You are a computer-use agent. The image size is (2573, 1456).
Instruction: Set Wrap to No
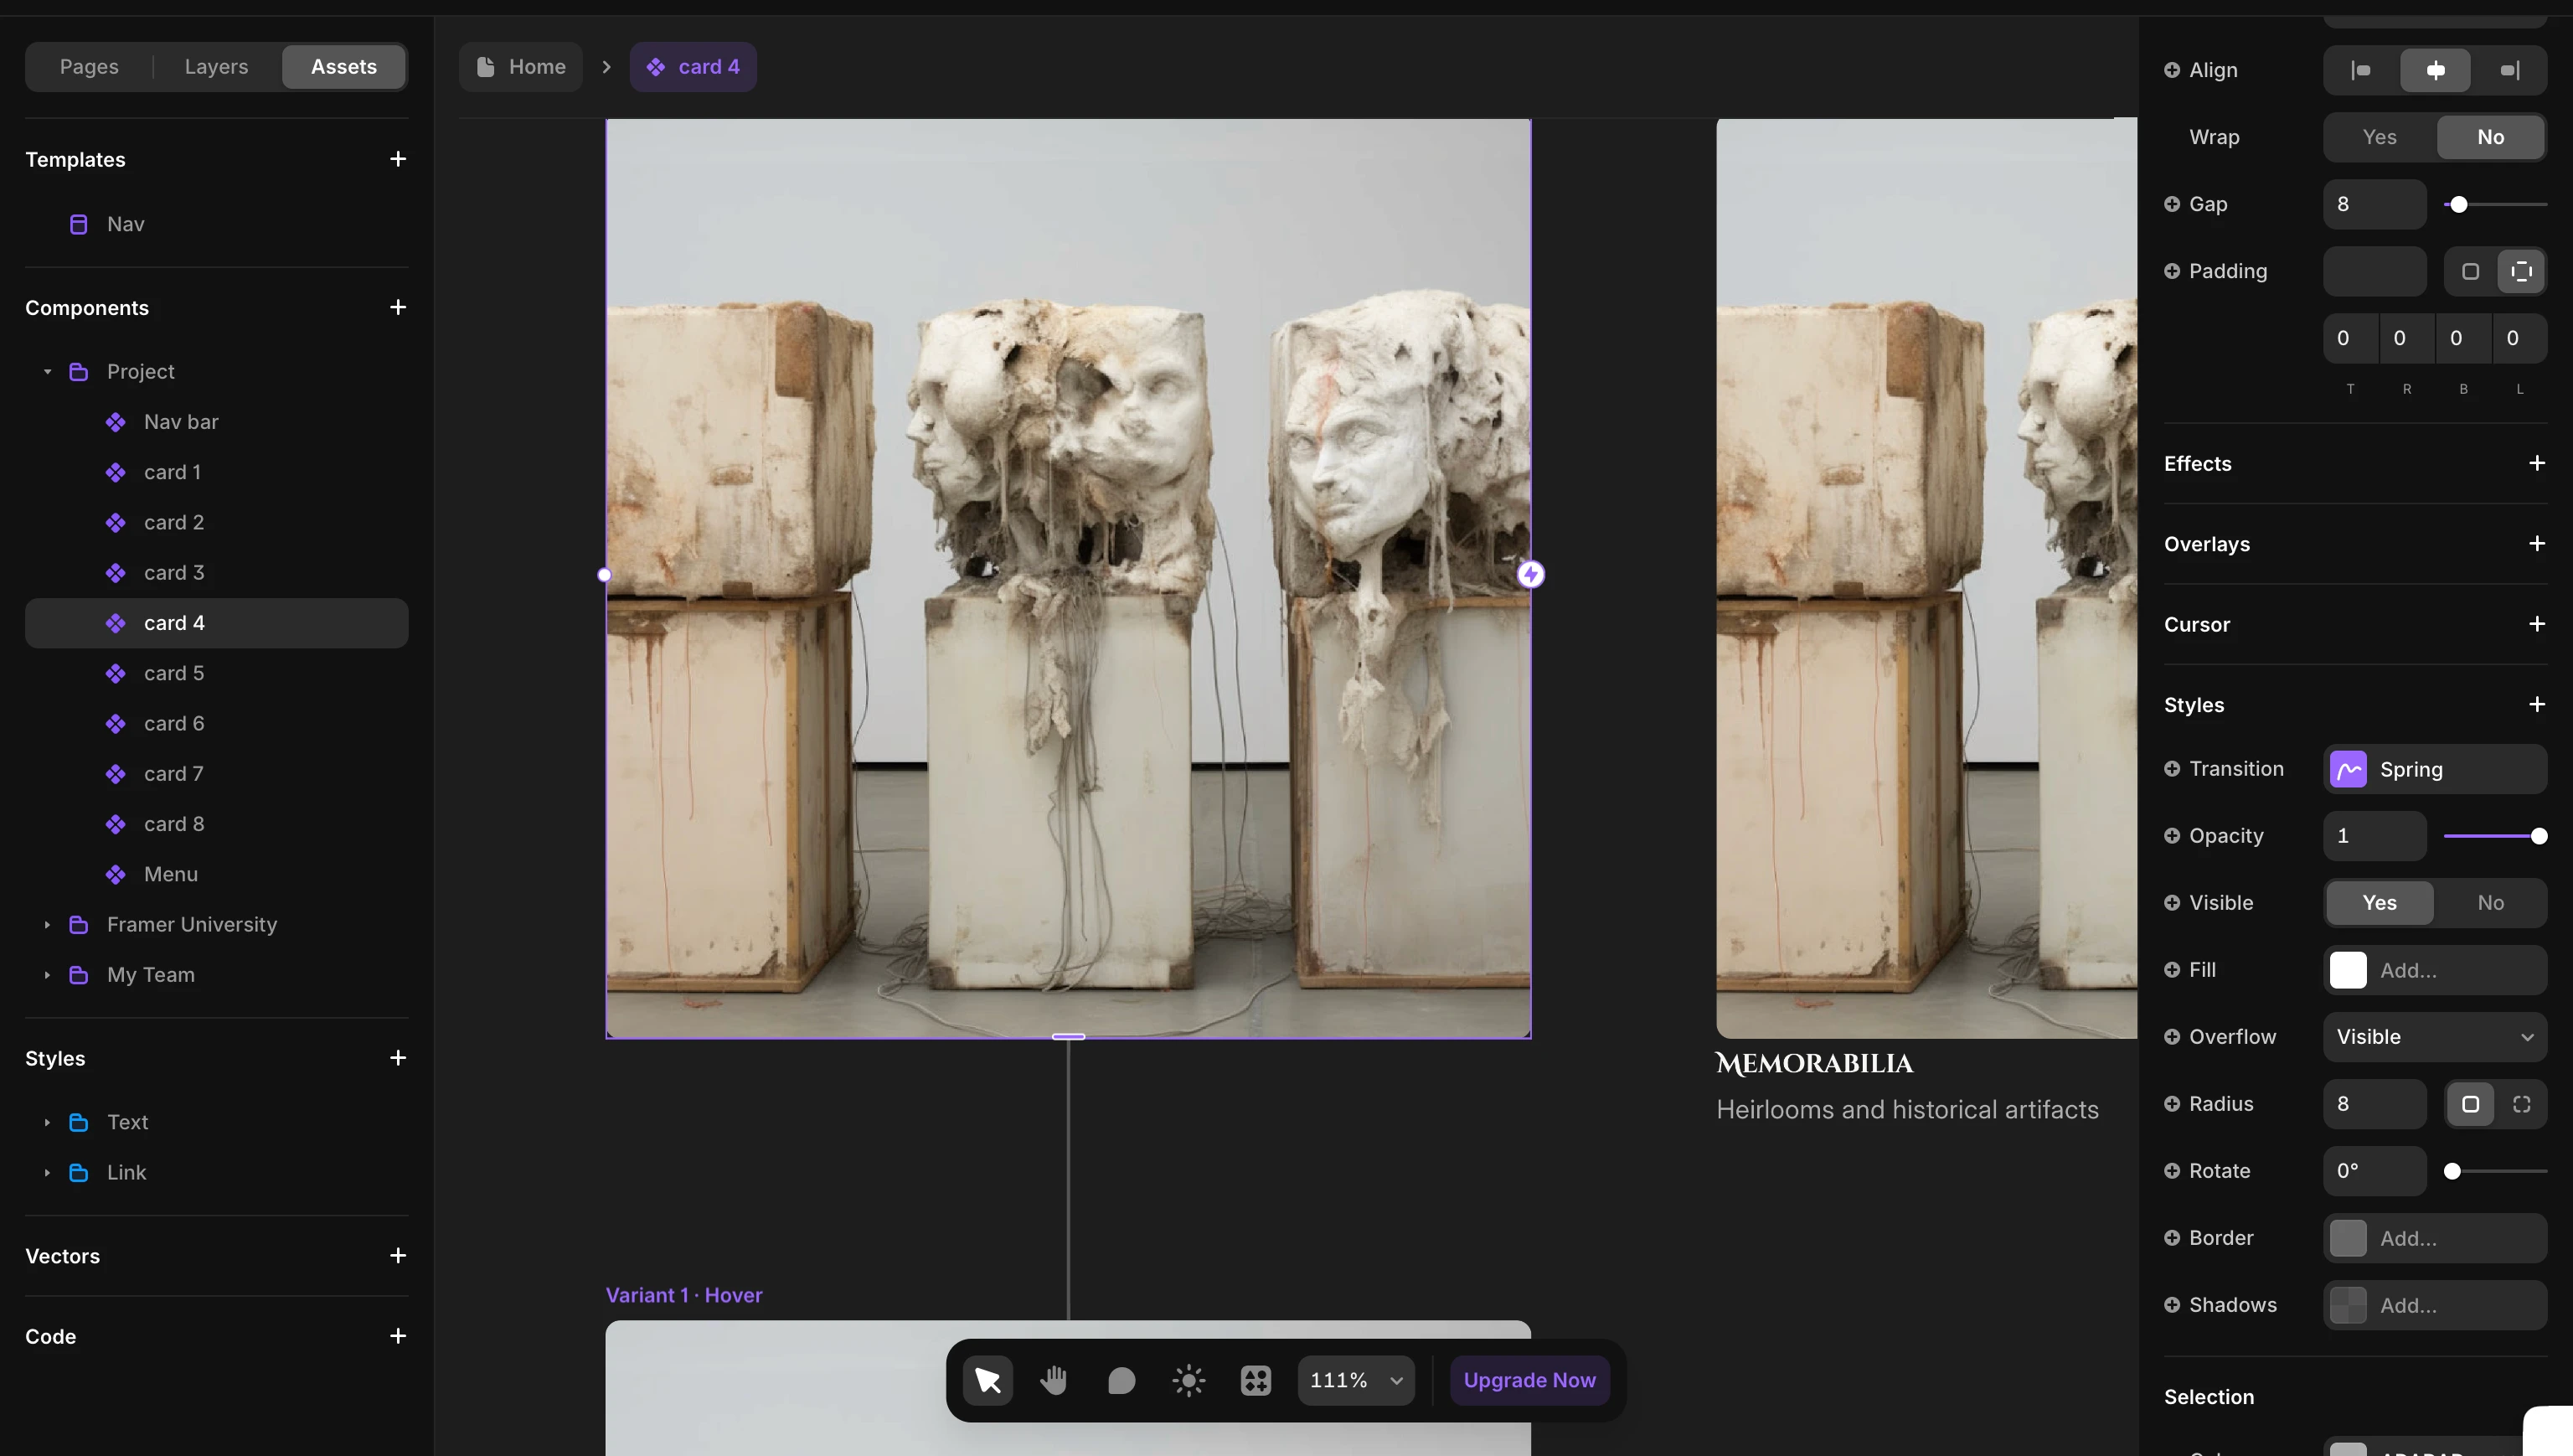(x=2490, y=137)
